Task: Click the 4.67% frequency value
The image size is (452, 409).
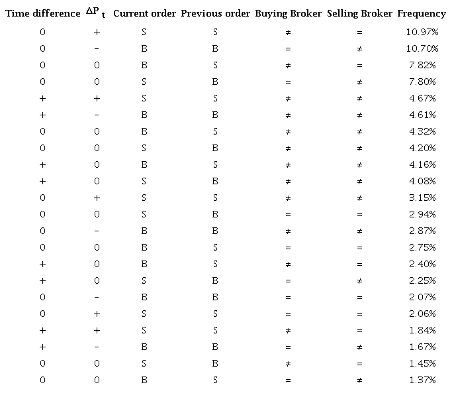Action: [422, 98]
